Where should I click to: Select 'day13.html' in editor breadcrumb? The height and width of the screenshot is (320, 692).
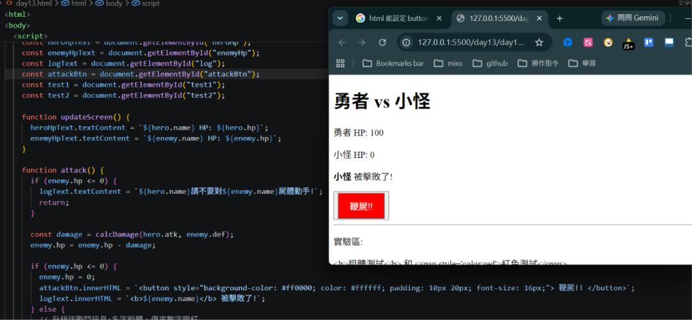point(32,3)
